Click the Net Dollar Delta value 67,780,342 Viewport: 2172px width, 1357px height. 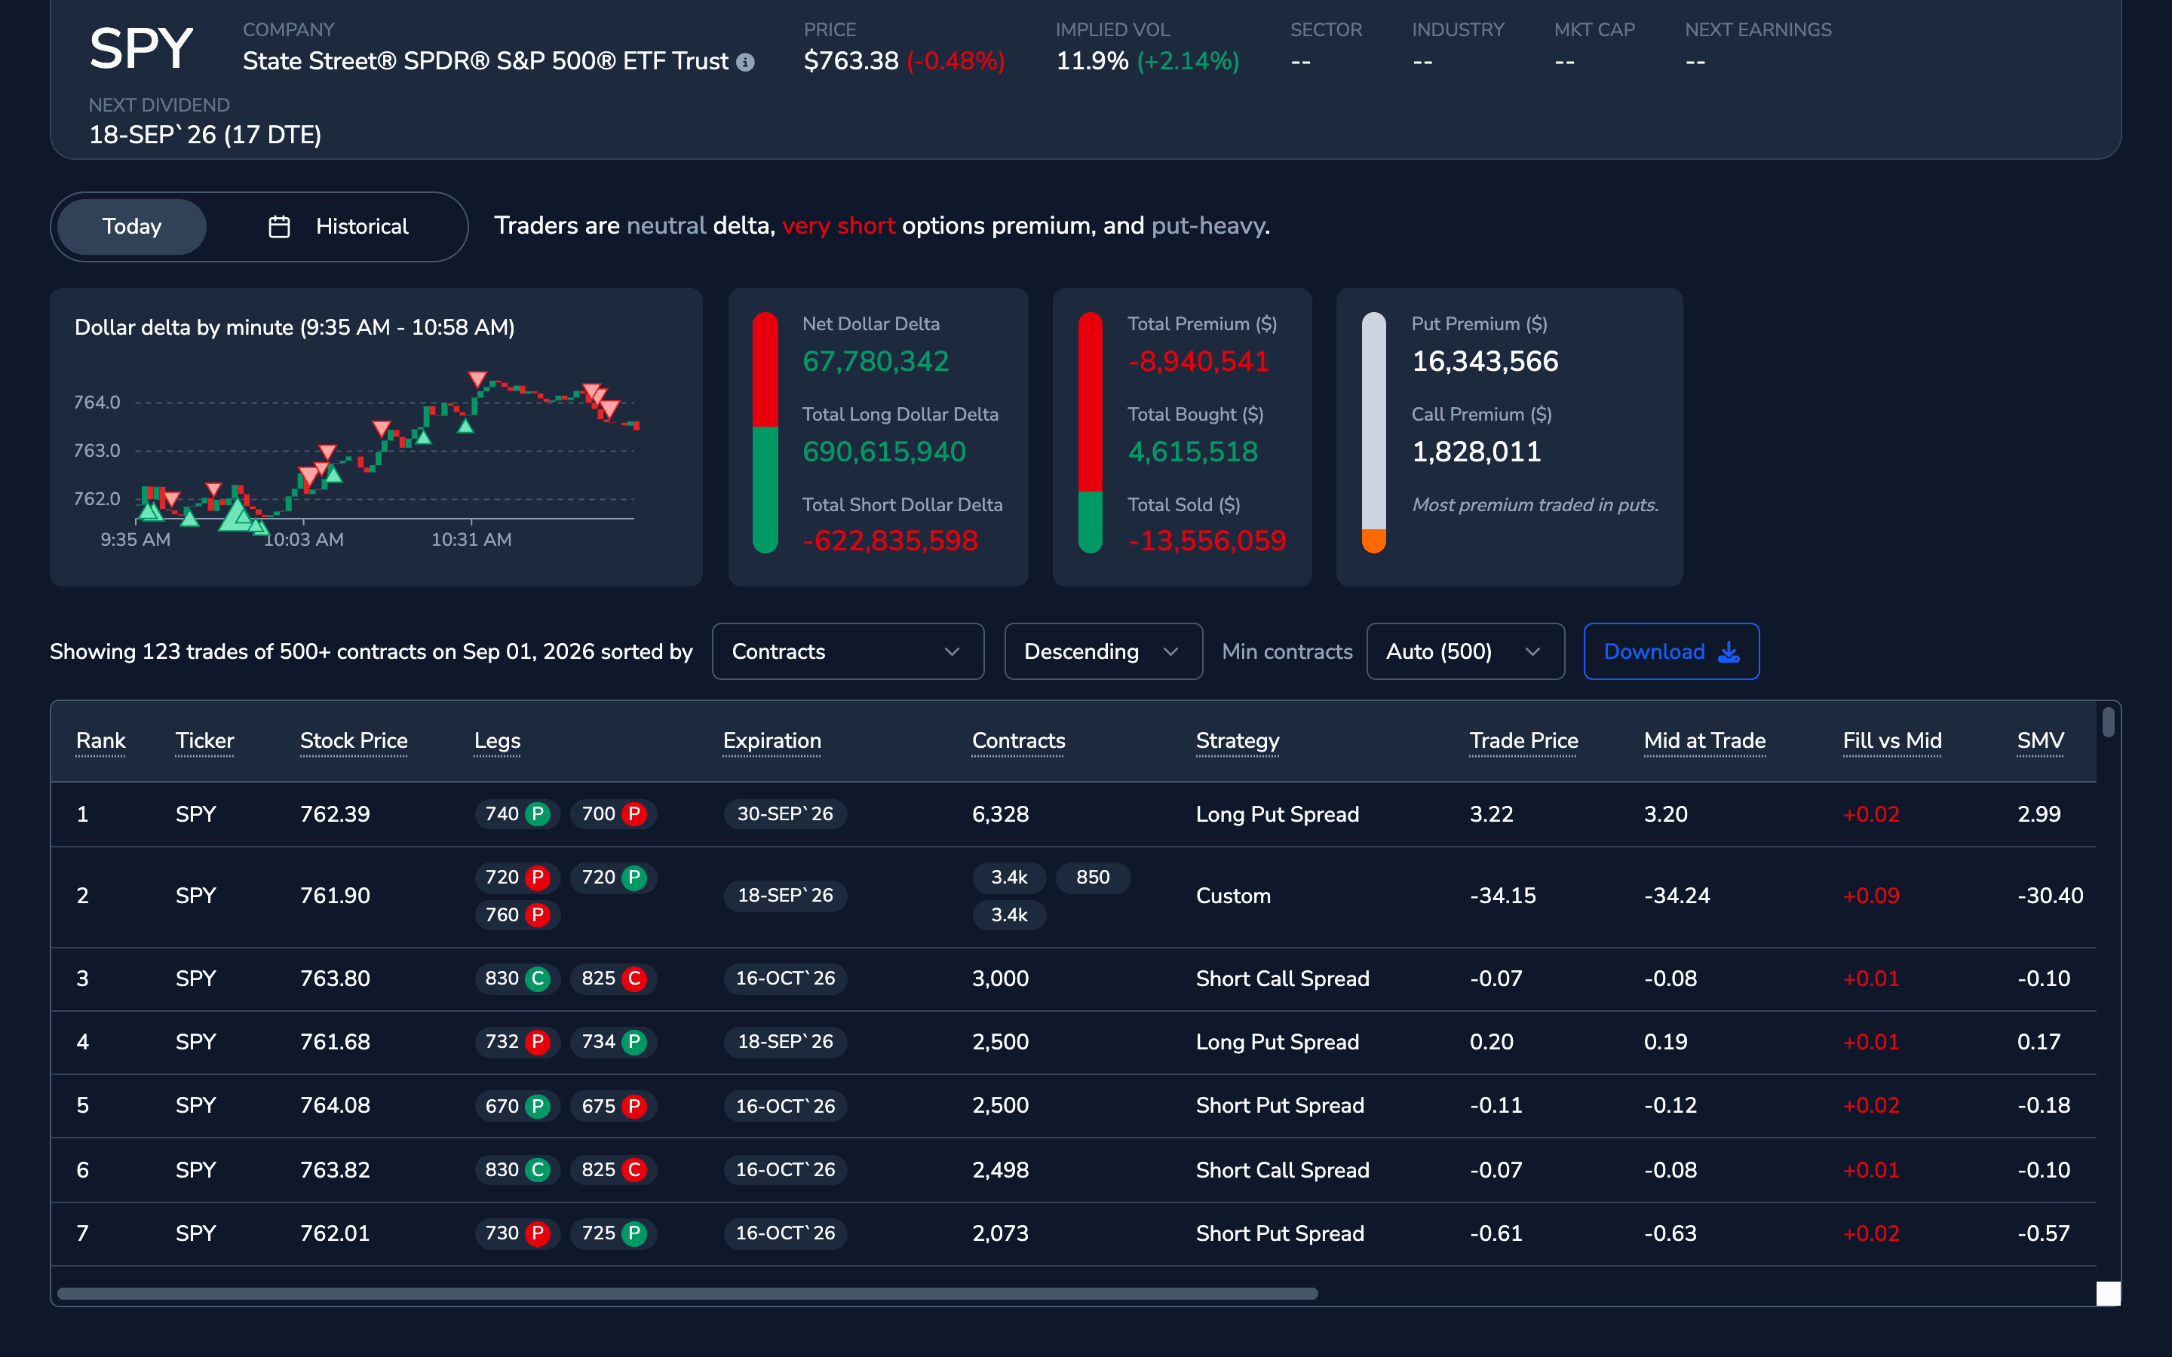pos(875,361)
